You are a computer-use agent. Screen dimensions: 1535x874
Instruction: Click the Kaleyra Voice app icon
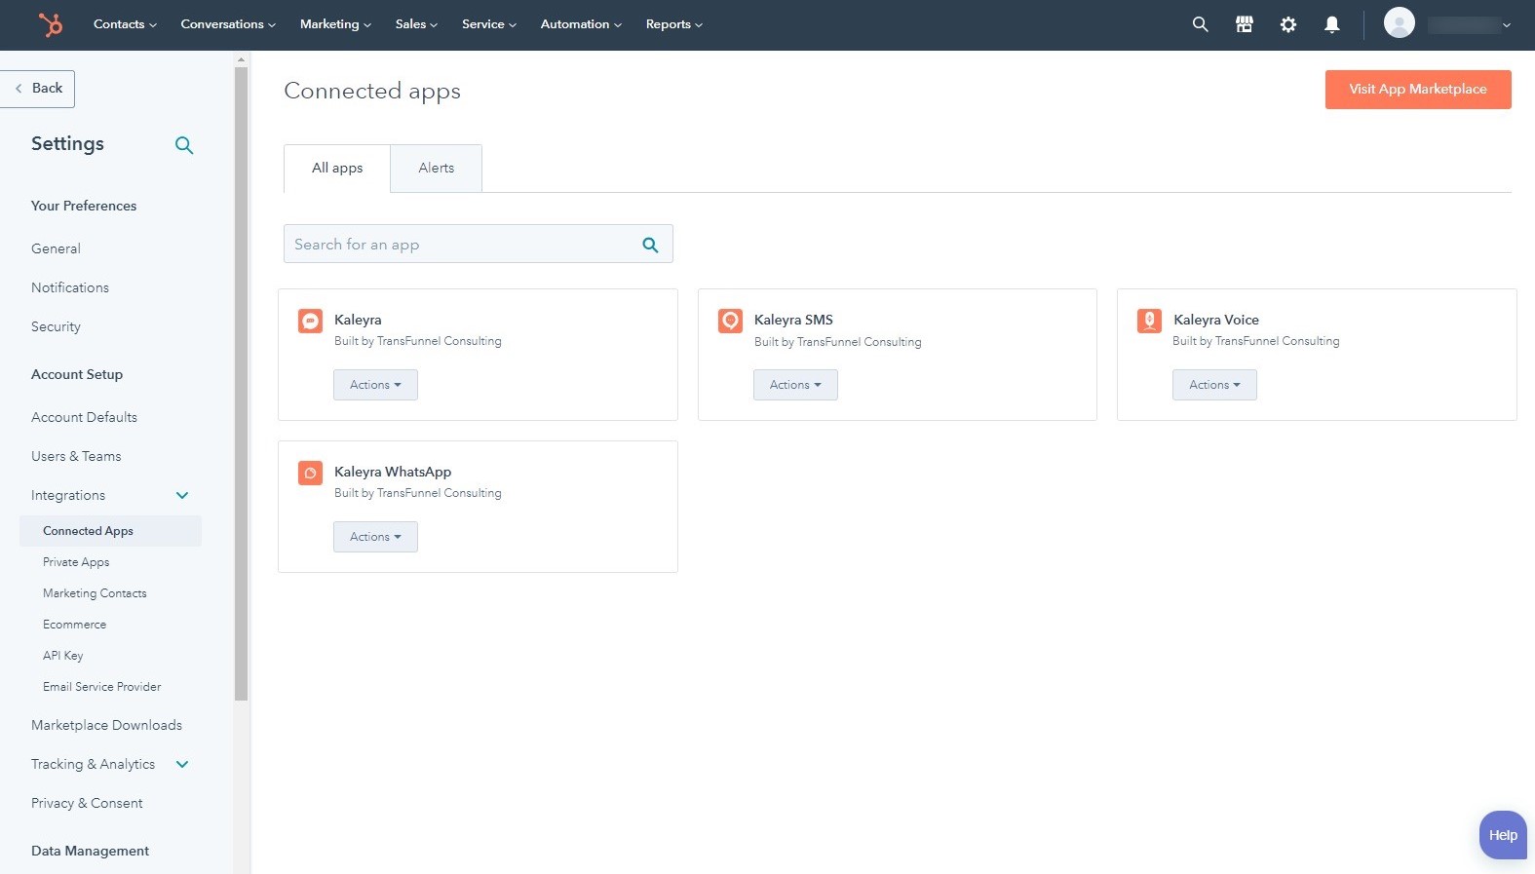click(x=1149, y=321)
